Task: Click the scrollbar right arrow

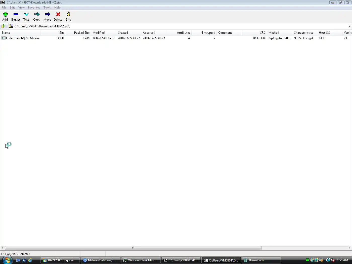Action: 349,248
